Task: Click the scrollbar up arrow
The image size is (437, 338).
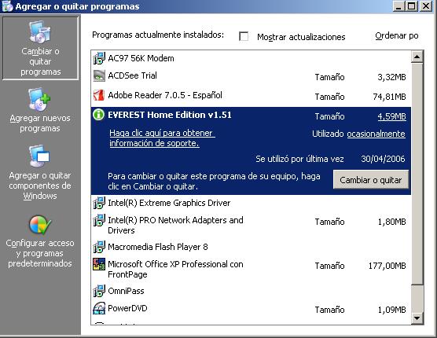Action: (x=417, y=57)
